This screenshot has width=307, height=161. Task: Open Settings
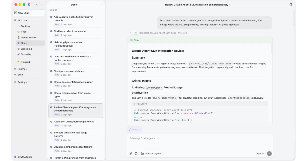[29, 82]
